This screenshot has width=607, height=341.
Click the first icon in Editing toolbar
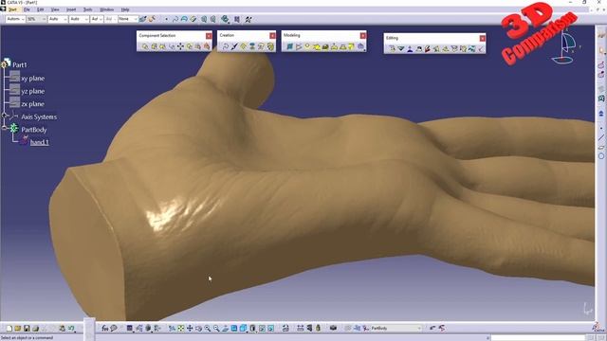392,48
